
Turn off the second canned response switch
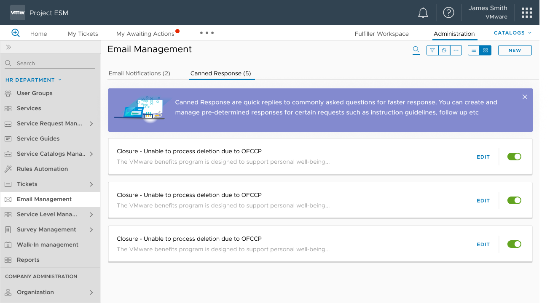tap(514, 200)
